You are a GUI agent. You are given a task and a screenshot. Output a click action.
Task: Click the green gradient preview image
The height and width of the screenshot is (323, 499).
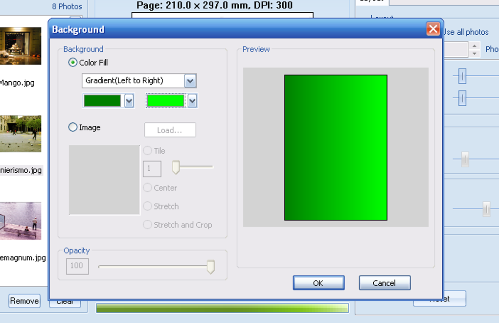pyautogui.click(x=336, y=147)
